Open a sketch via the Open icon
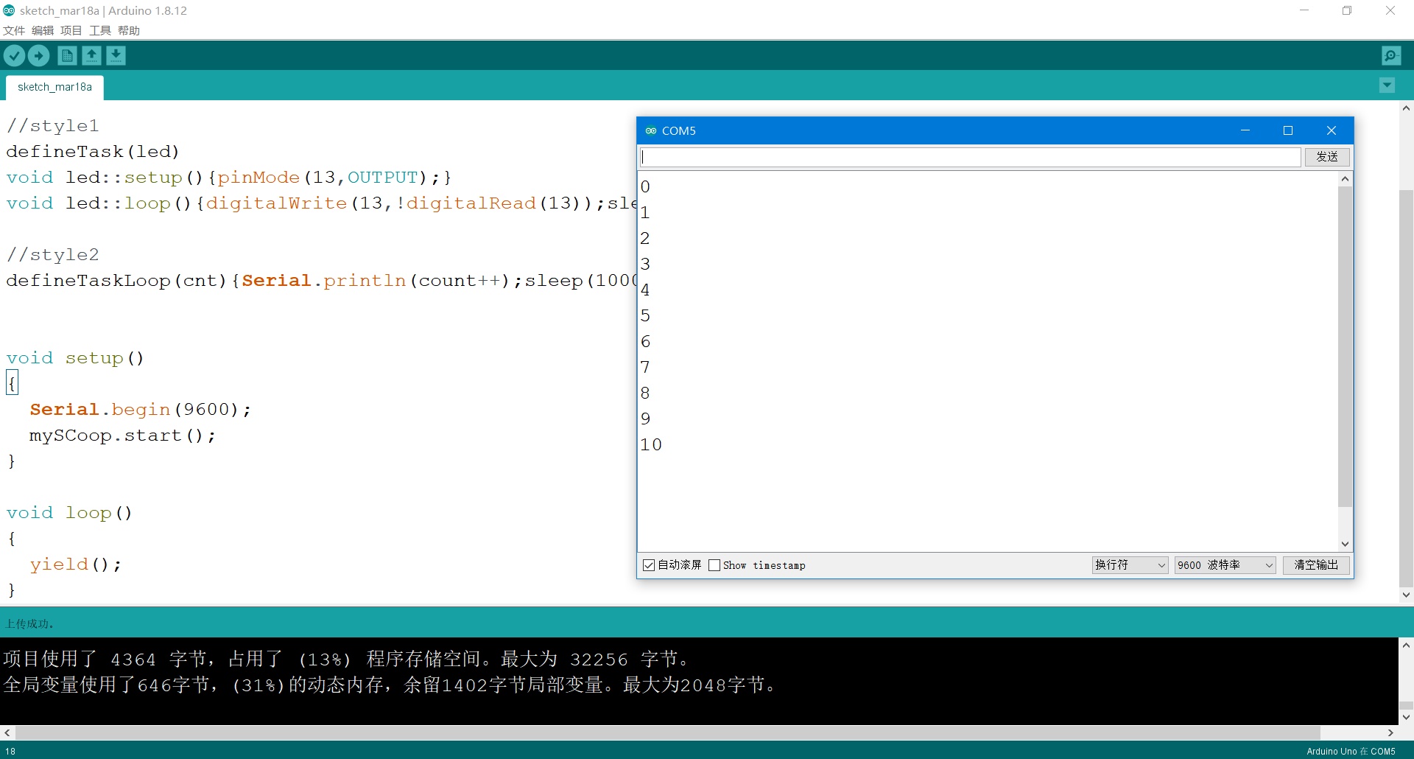This screenshot has height=759, width=1414. pos(91,55)
